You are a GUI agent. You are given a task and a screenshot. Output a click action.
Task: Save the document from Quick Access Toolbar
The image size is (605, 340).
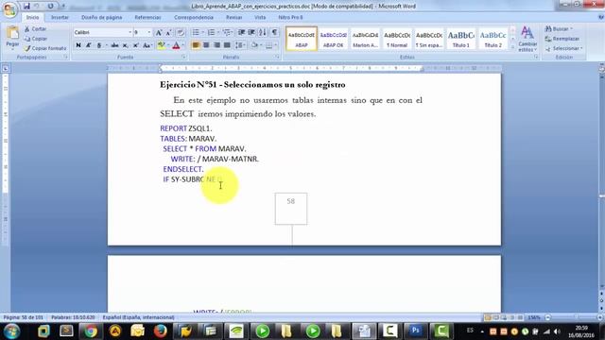26,7
